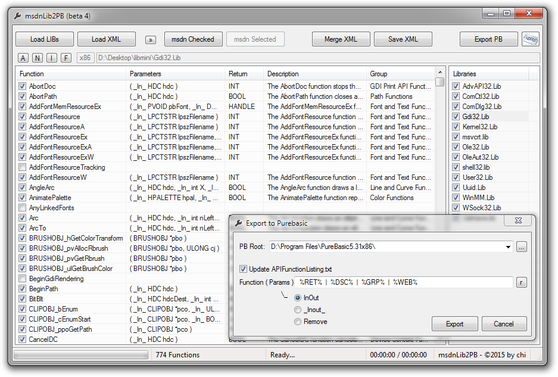Screen dimensions: 558x377
Task: Check the BeginGdiRendering function checkbox
Action: (x=23, y=279)
